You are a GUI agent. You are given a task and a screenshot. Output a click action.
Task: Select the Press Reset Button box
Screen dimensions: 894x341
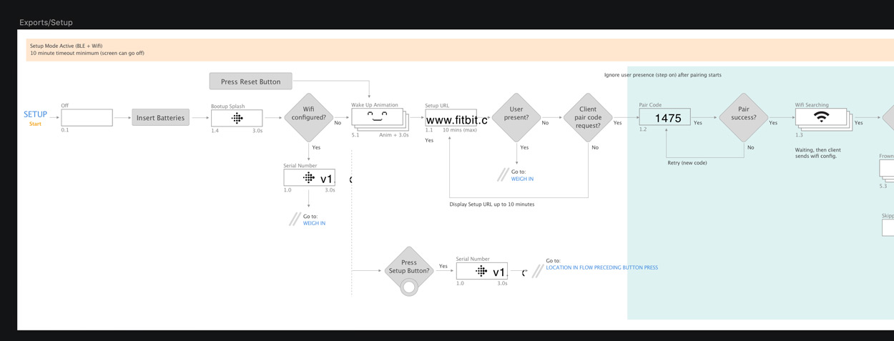coord(250,81)
